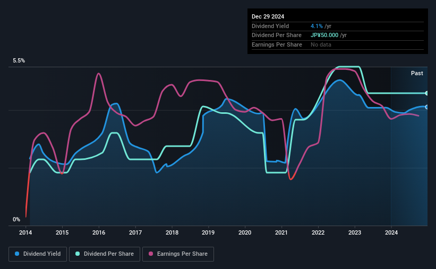The width and height of the screenshot is (436, 269).
Task: Click the Past region label
Action: pyautogui.click(x=417, y=73)
